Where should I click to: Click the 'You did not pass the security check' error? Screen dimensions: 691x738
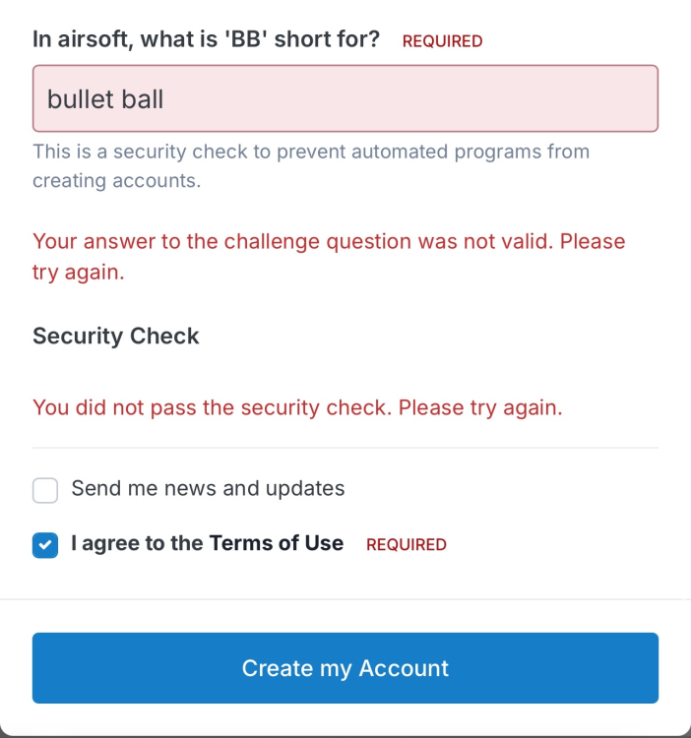[x=297, y=407]
